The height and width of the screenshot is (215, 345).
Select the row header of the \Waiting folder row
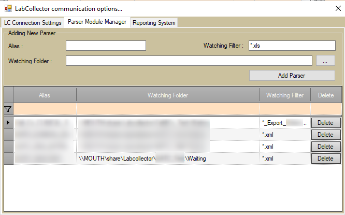coord(8,159)
